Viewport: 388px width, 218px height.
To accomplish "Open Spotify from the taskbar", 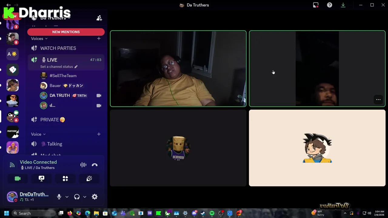I will coord(212,213).
